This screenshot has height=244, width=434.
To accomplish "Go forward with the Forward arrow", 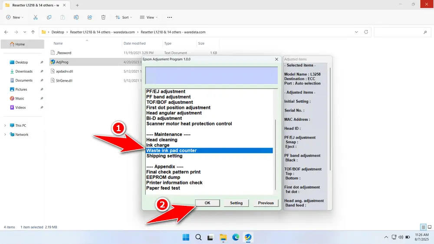I will tap(16, 32).
